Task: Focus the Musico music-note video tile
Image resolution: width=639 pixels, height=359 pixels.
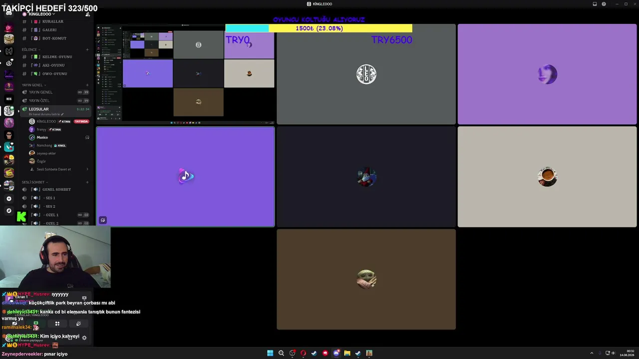Action: click(x=185, y=177)
